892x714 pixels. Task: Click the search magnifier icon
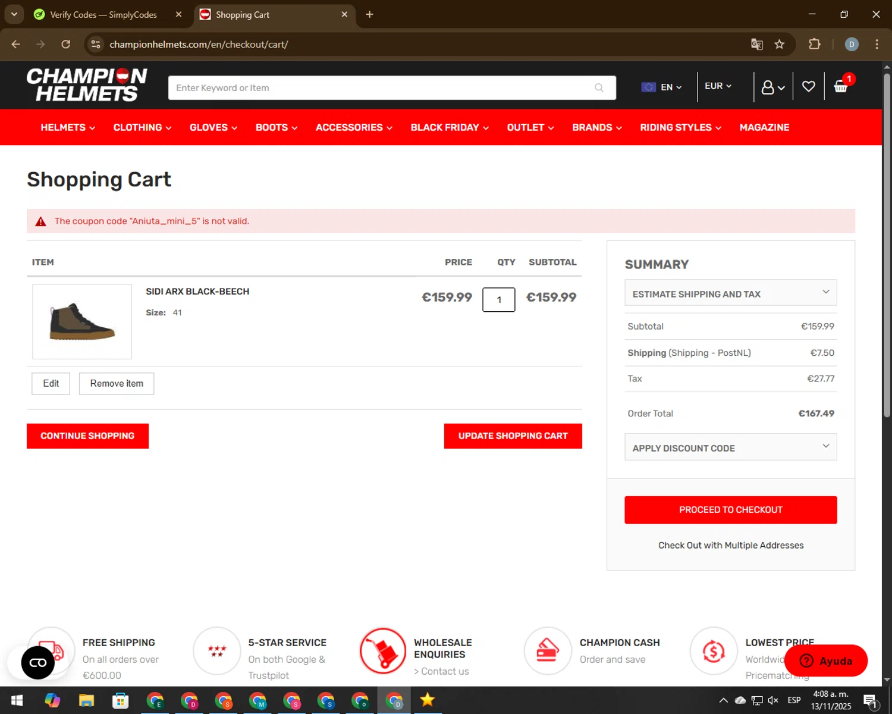tap(599, 88)
